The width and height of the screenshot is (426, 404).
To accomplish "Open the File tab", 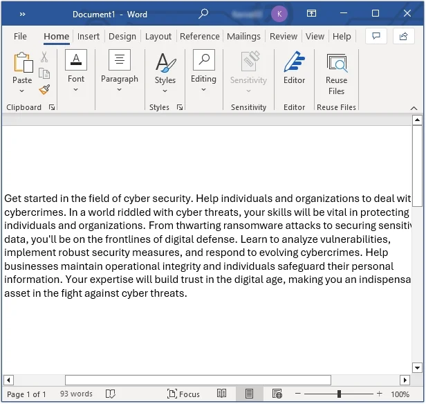I will click(x=20, y=36).
